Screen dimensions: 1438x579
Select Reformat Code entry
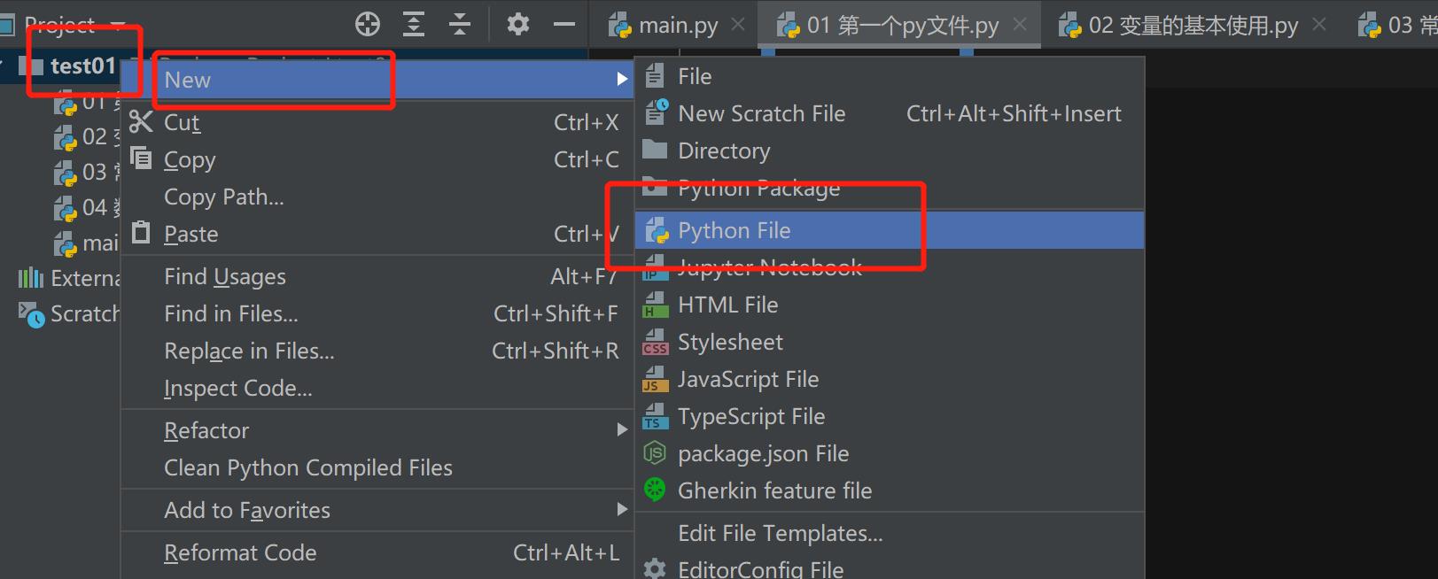click(377, 552)
